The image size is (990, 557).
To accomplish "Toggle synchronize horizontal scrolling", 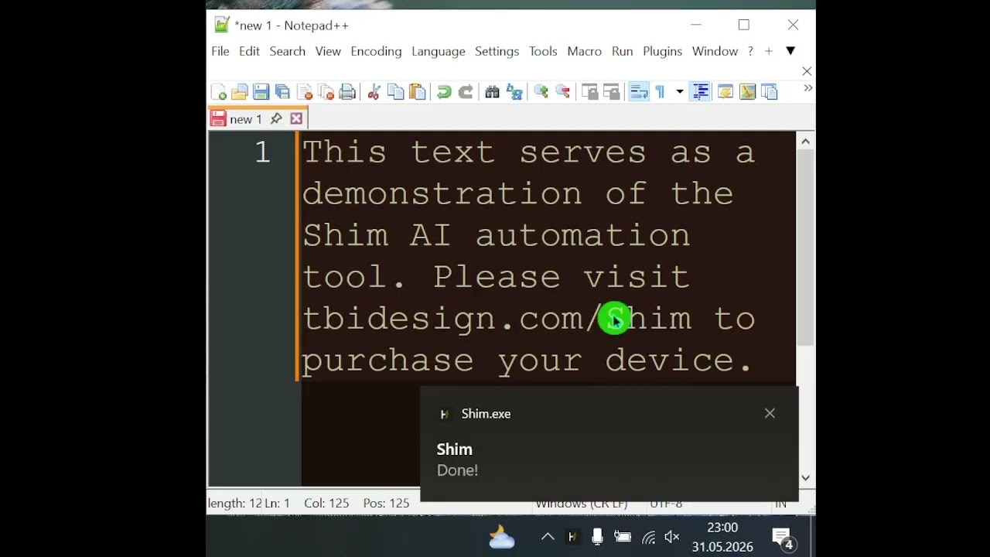I will point(611,92).
